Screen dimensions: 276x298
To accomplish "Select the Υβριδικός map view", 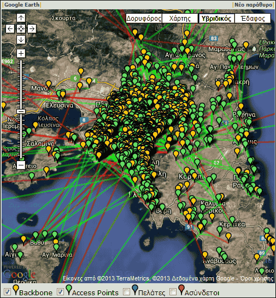I will point(216,19).
